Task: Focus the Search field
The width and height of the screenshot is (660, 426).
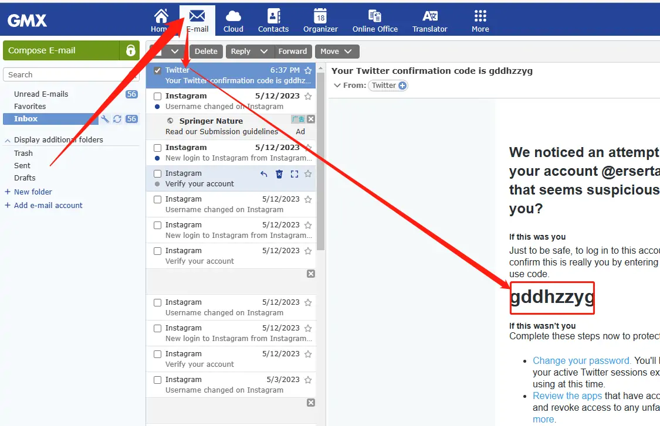Action: coord(71,74)
